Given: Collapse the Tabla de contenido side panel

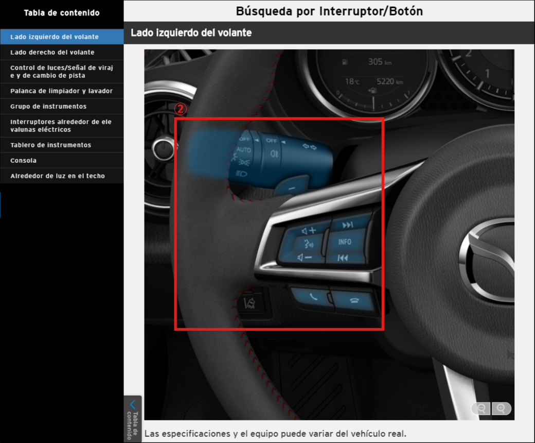Looking at the screenshot, I should coord(133,418).
